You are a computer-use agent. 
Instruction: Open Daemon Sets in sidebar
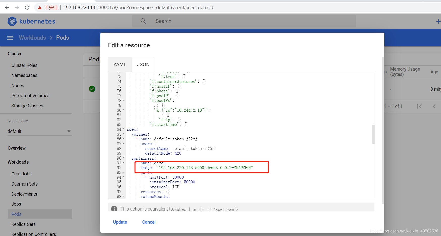pos(24,184)
